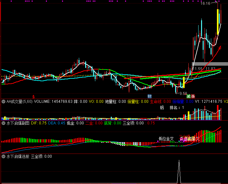Click the gray gap band on price chart

coord(210,64)
